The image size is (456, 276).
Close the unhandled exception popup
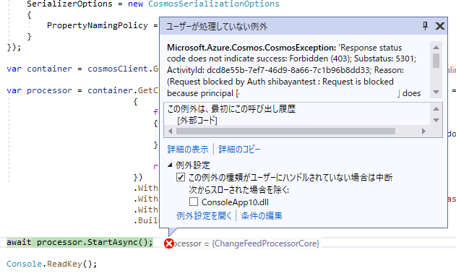coord(439,26)
